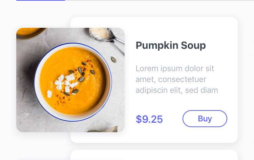Screen dimensions: 254x160
Task: Click the Lorem ipsum description text
Action: coord(177,79)
